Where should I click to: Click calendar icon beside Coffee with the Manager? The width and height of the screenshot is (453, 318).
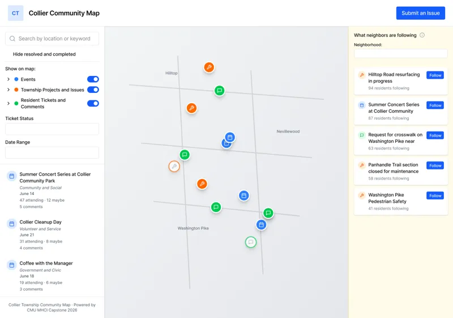[x=12, y=265]
